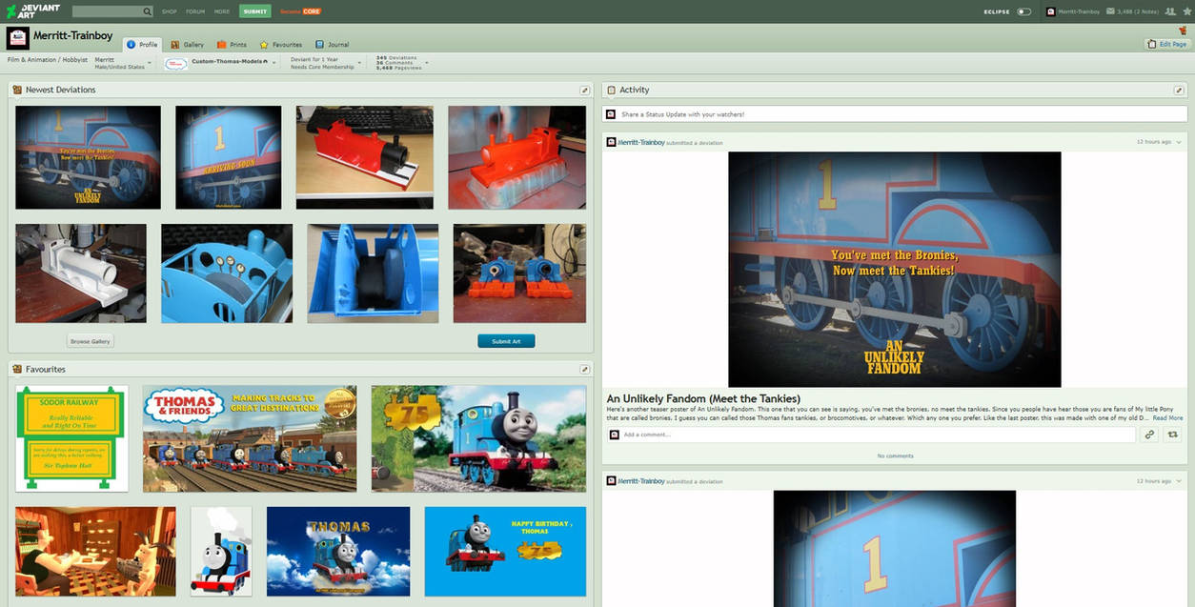Click the Custom-Thomas-Models group logo
The width and height of the screenshot is (1195, 607).
click(175, 63)
